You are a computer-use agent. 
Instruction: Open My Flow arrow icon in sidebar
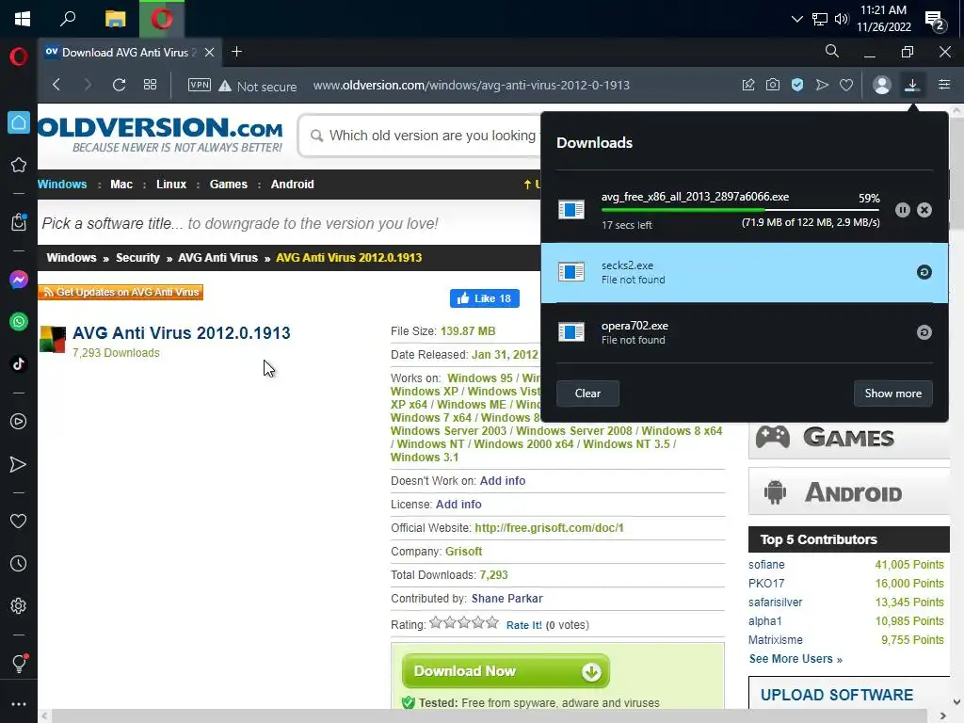[19, 464]
